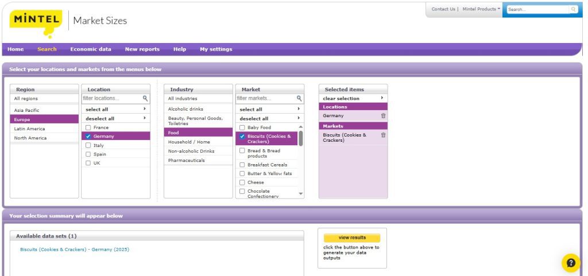This screenshot has width=588, height=276.
Task: Uncheck Biscuits (Cookies & Crackers) checkbox
Action: click(242, 137)
